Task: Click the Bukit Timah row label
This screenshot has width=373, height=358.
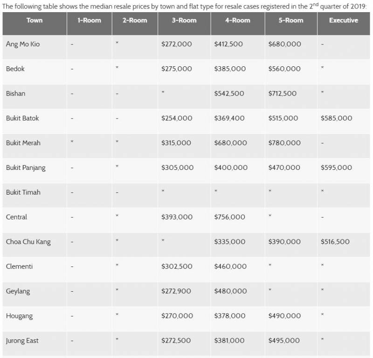Action: (23, 192)
